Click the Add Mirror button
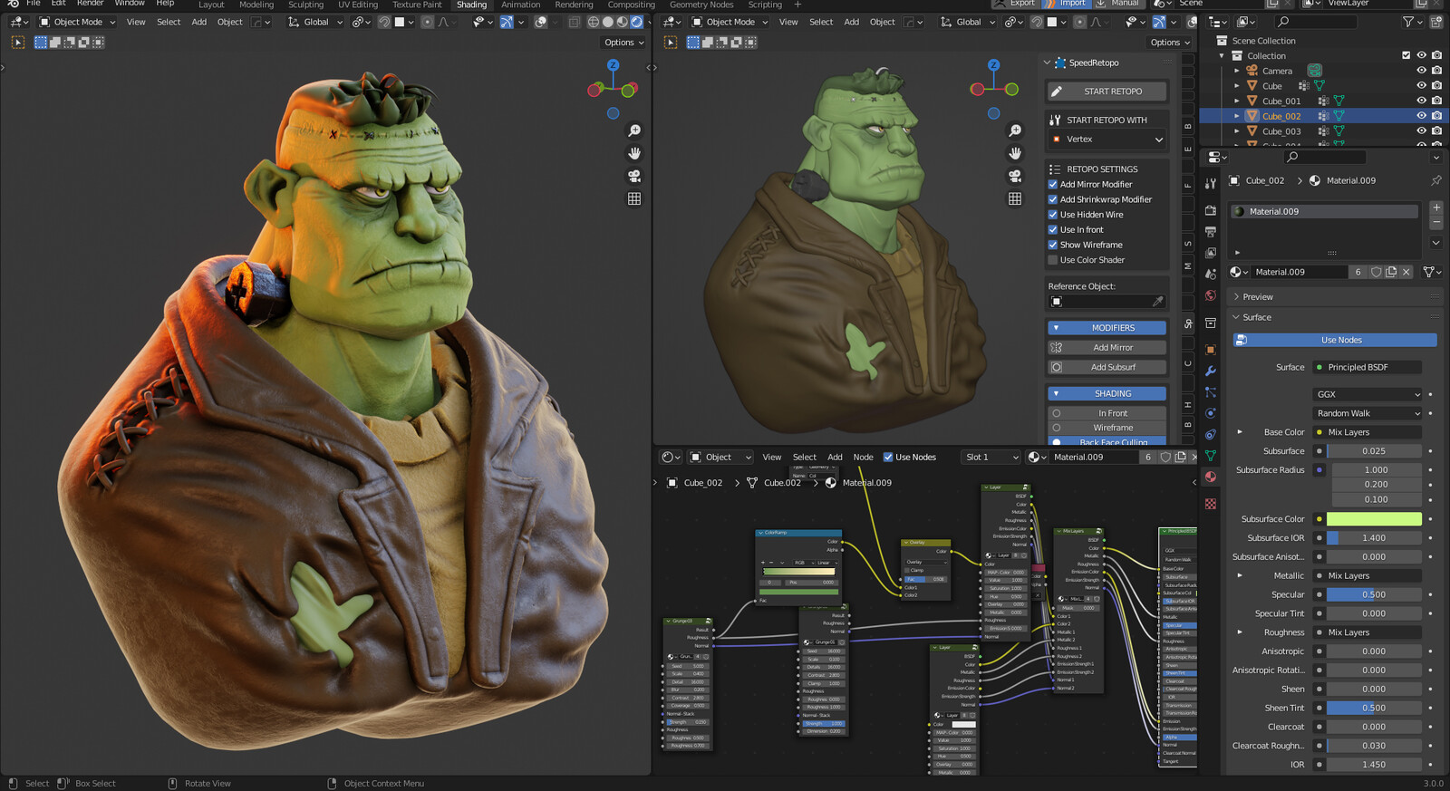The height and width of the screenshot is (791, 1450). (x=1107, y=348)
